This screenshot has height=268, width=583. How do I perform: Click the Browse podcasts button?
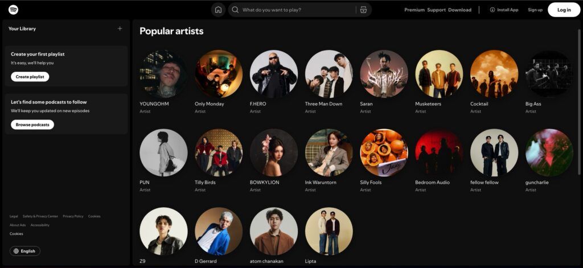pyautogui.click(x=32, y=125)
